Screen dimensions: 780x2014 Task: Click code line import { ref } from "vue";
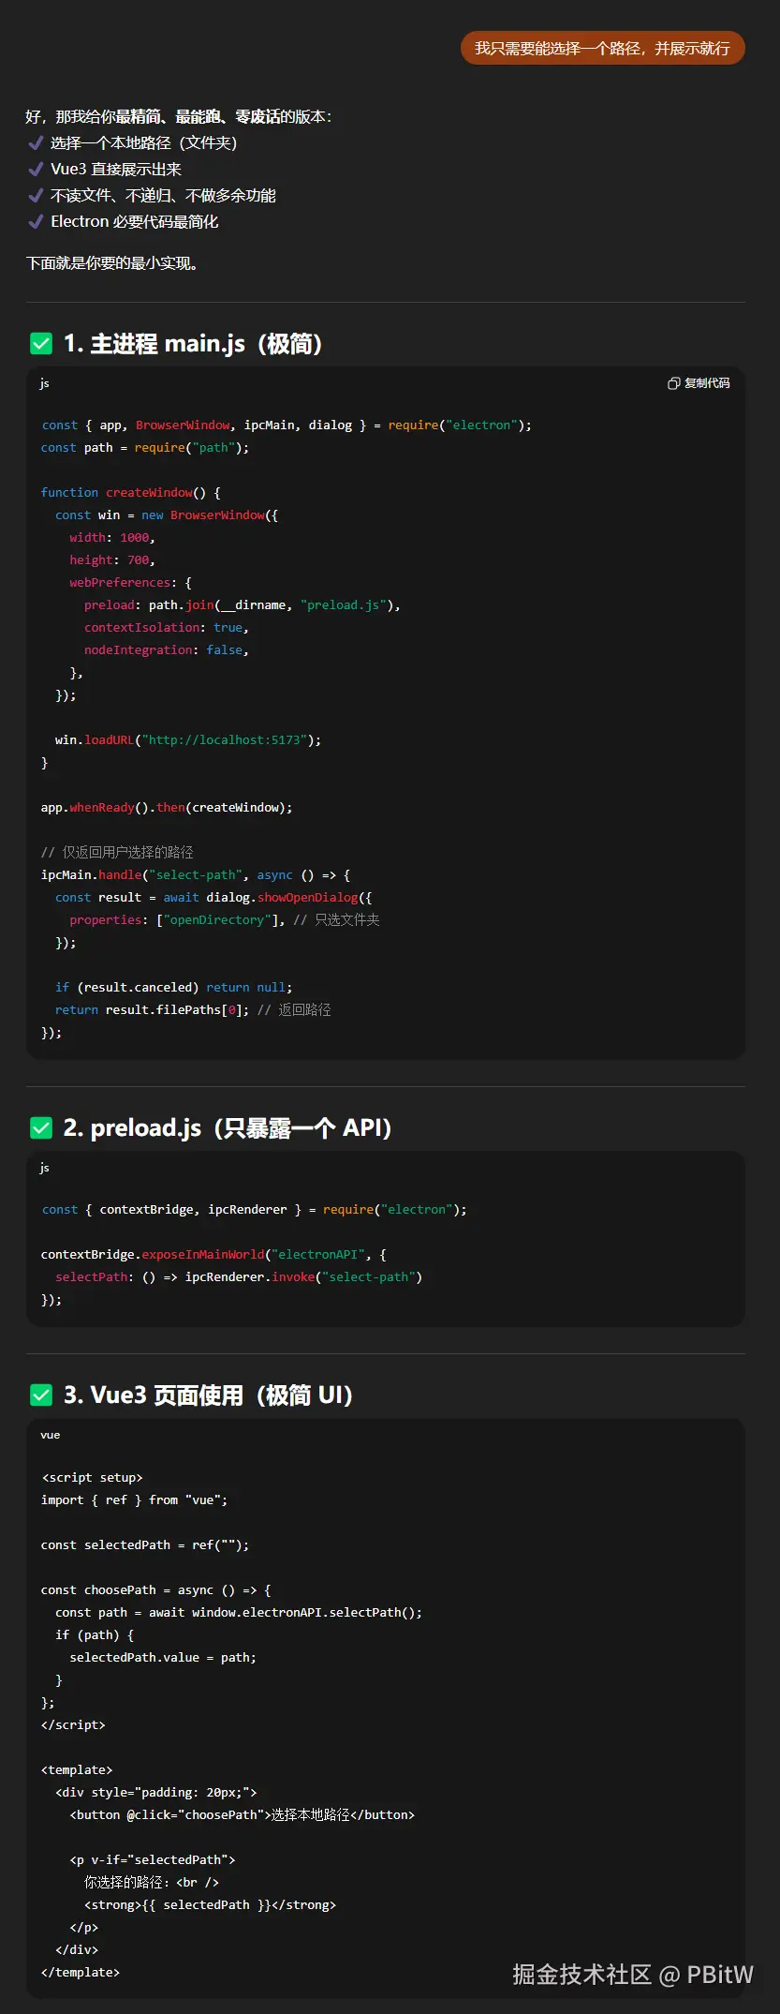tap(134, 1500)
